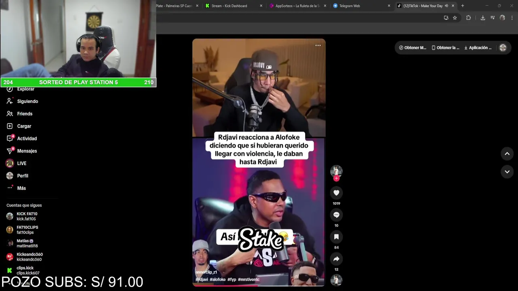Open Actividad notifications
Viewport: 518px width, 291px height.
tap(27, 139)
